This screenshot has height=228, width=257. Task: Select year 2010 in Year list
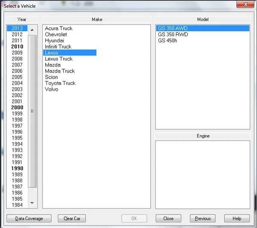[17, 47]
